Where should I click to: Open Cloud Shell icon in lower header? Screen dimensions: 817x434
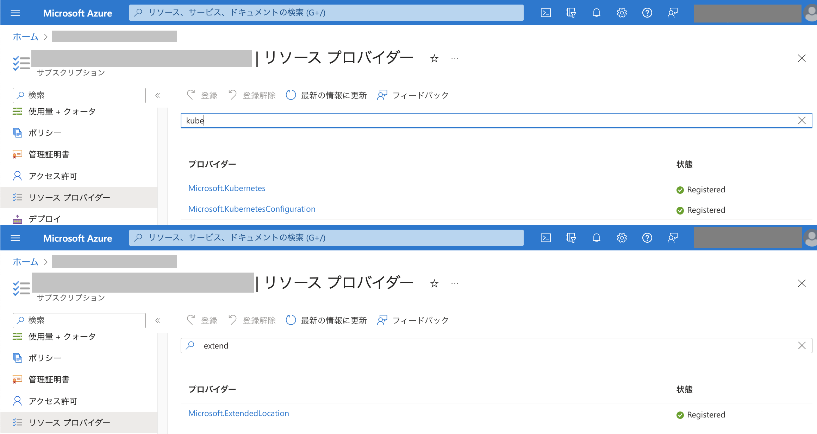coord(545,238)
